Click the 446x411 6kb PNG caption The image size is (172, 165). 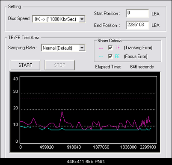tap(86, 162)
